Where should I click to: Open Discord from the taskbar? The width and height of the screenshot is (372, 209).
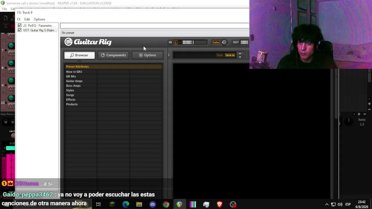pyautogui.click(x=153, y=204)
